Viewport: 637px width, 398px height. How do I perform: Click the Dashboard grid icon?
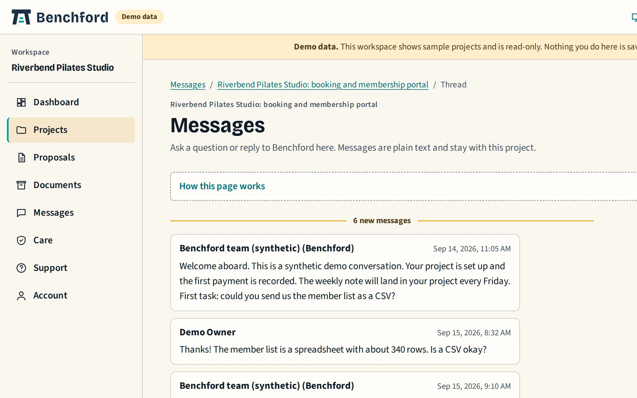[x=21, y=102]
